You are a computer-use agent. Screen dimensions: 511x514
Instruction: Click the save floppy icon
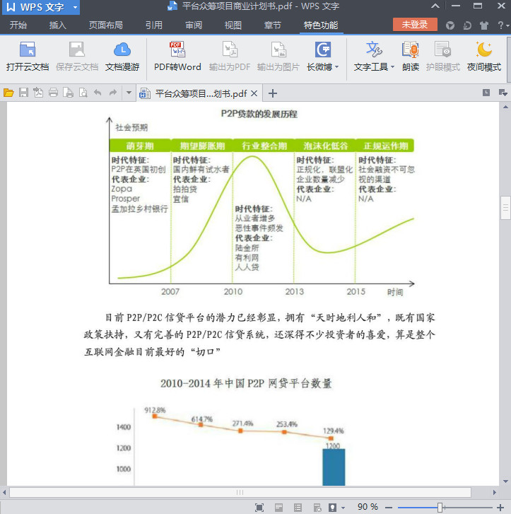point(23,93)
